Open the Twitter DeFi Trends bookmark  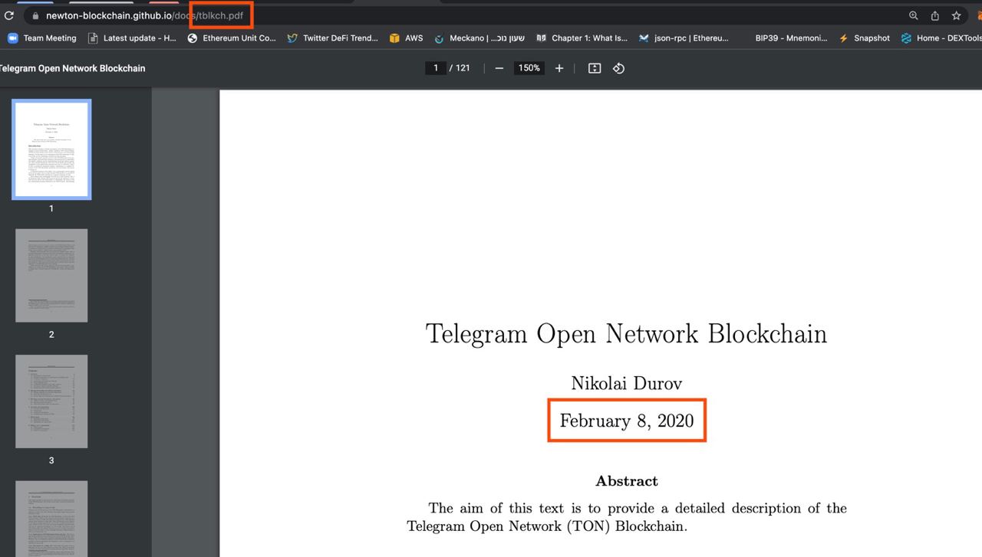click(332, 38)
